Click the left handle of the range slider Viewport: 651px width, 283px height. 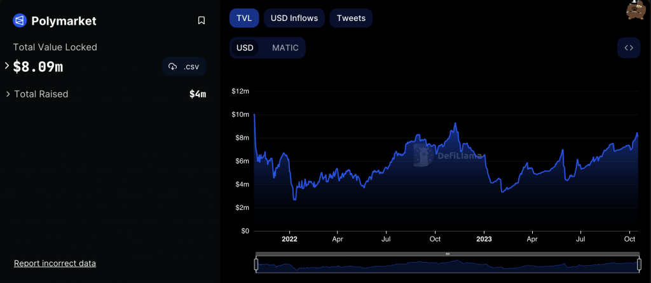(256, 265)
